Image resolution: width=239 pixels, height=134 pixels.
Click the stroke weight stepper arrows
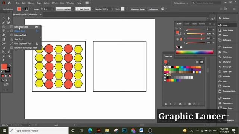(x=42, y=9)
